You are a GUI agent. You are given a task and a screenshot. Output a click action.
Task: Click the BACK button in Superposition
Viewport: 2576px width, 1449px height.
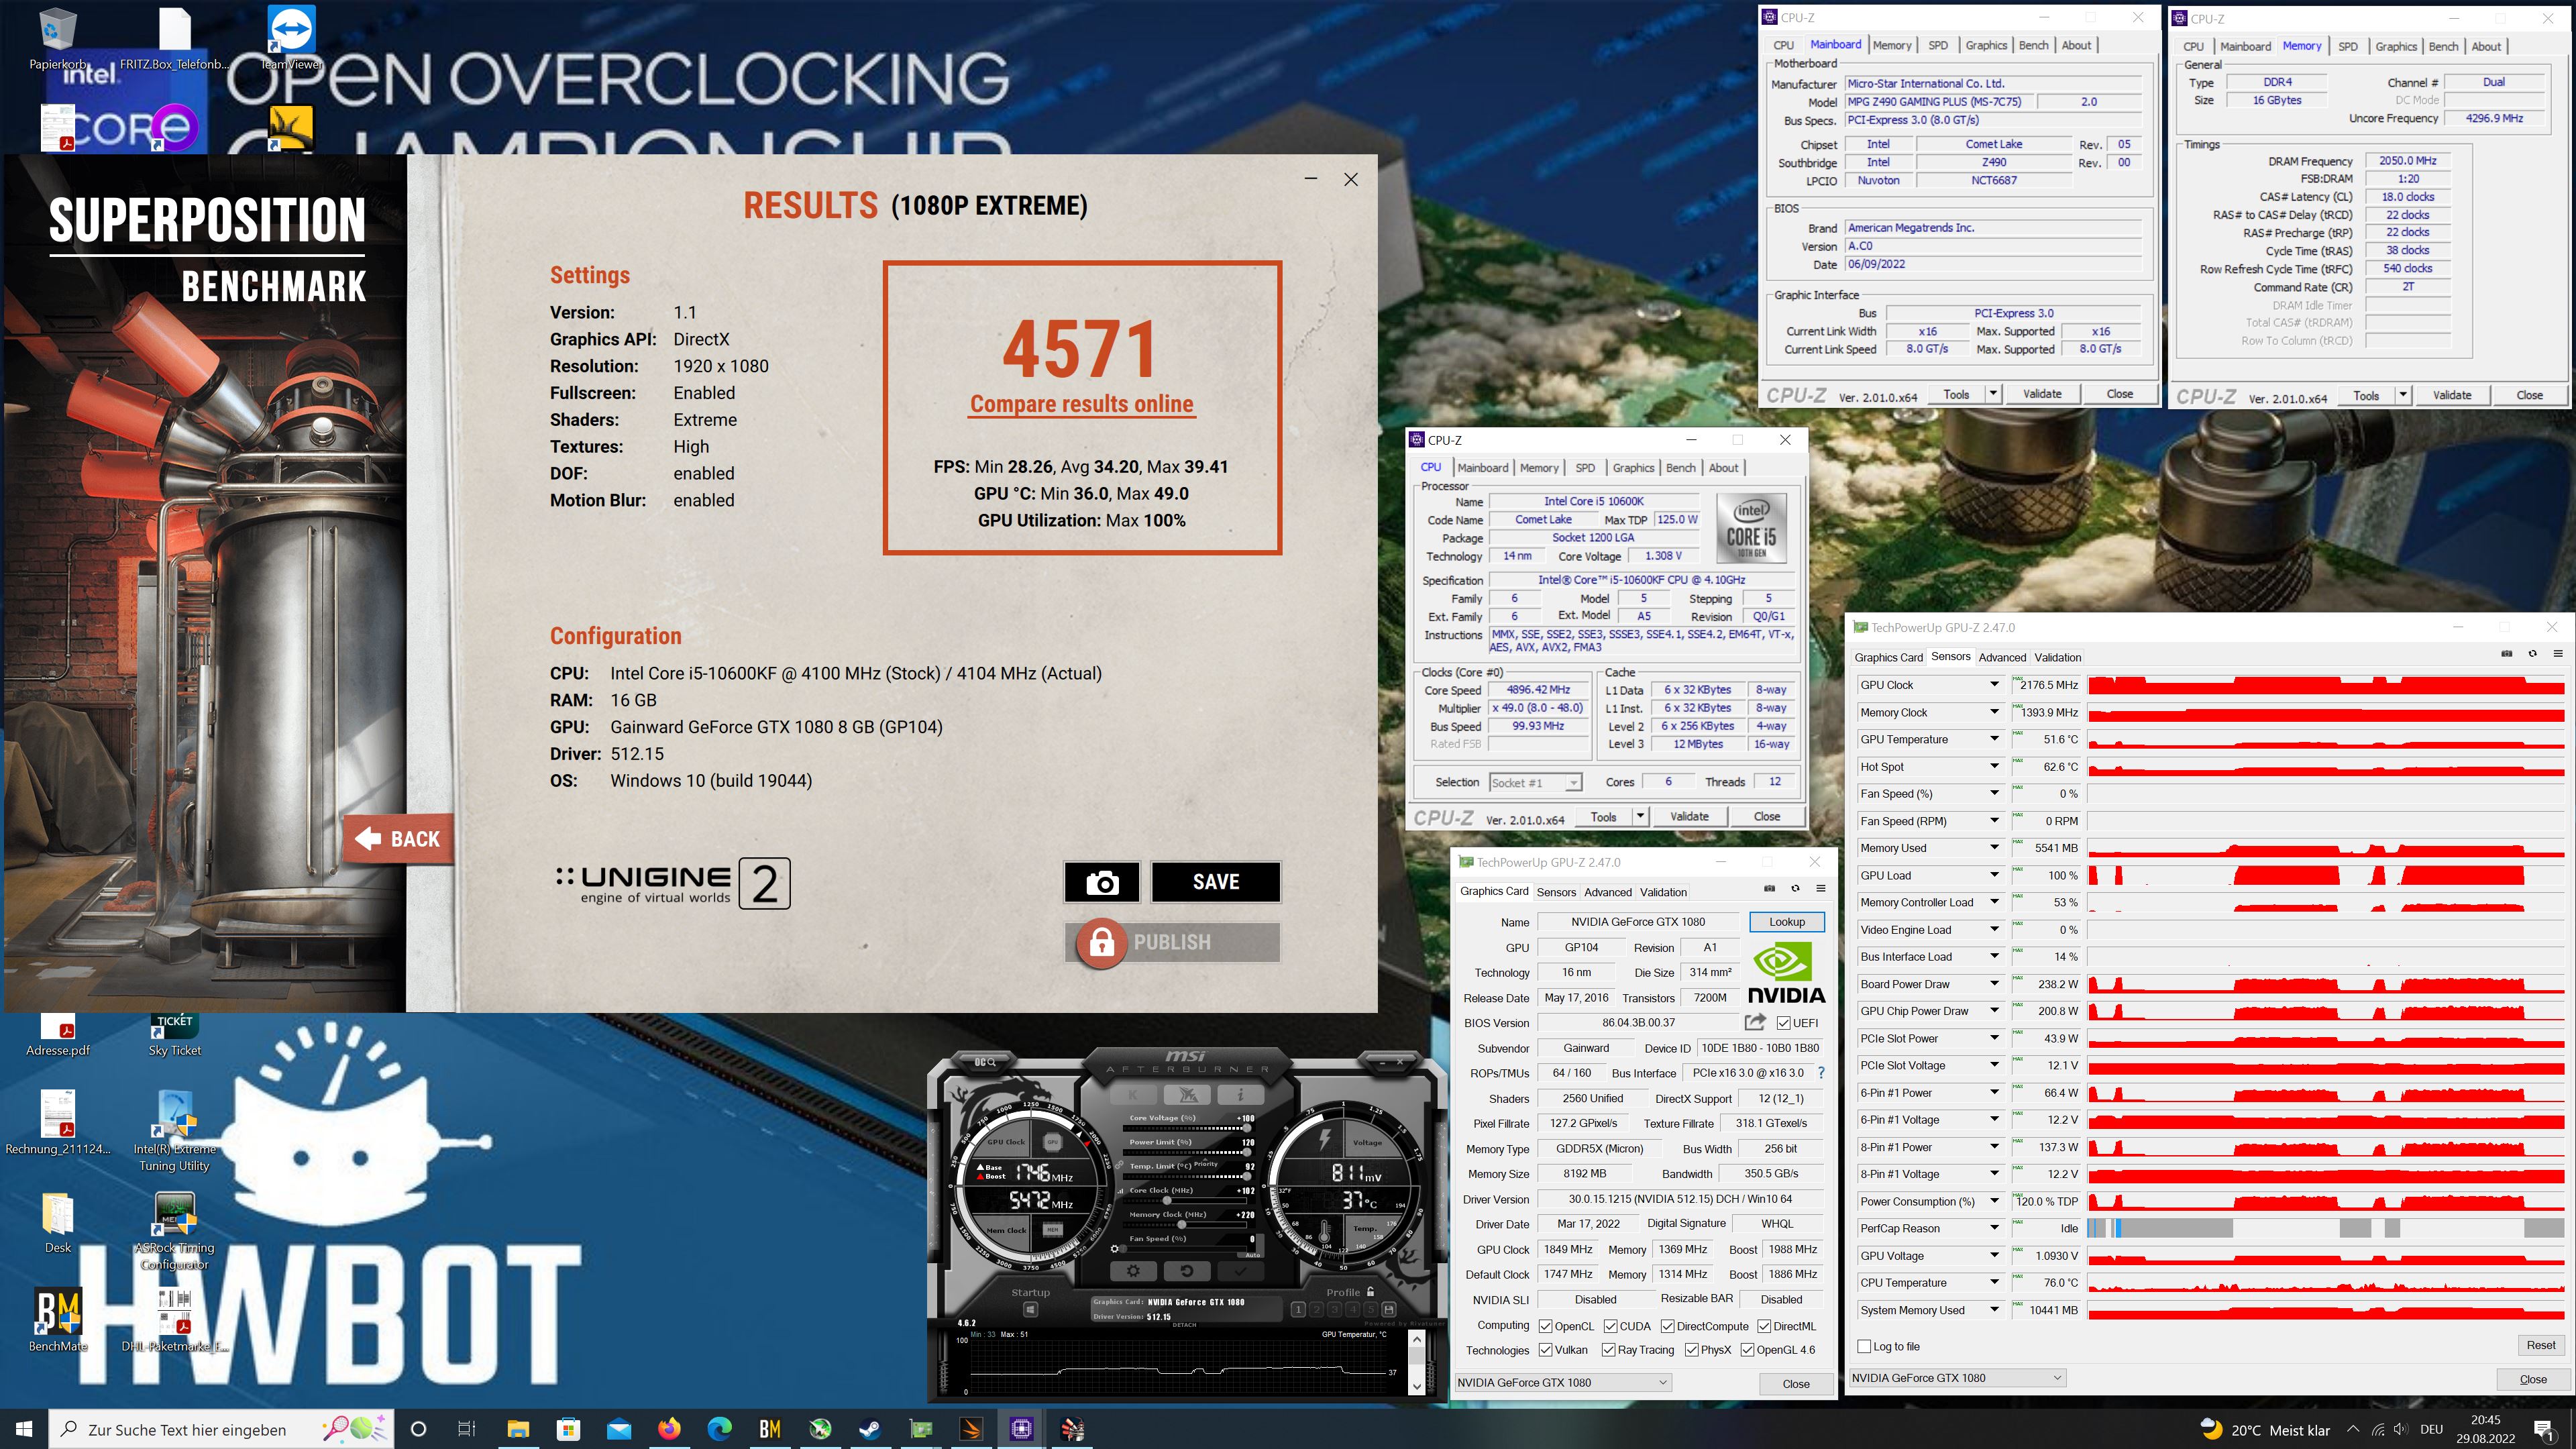[x=399, y=839]
